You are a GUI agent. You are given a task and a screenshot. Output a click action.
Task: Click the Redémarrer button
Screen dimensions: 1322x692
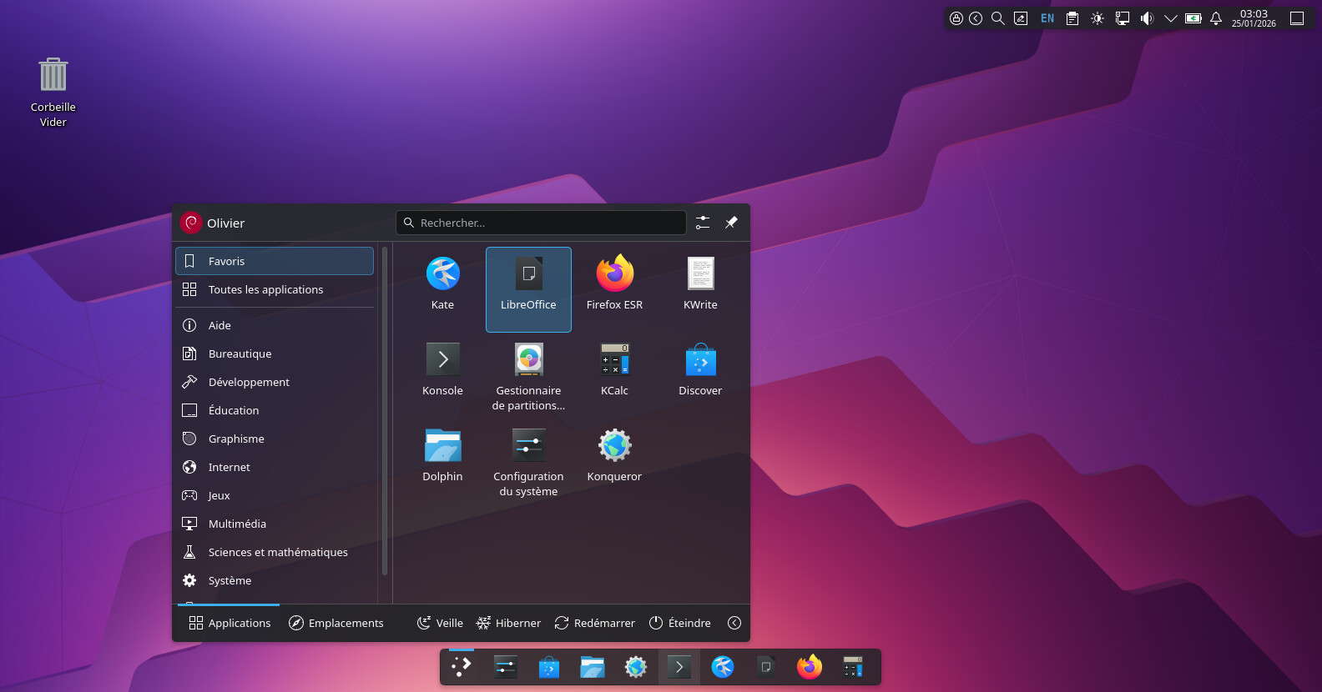(594, 623)
